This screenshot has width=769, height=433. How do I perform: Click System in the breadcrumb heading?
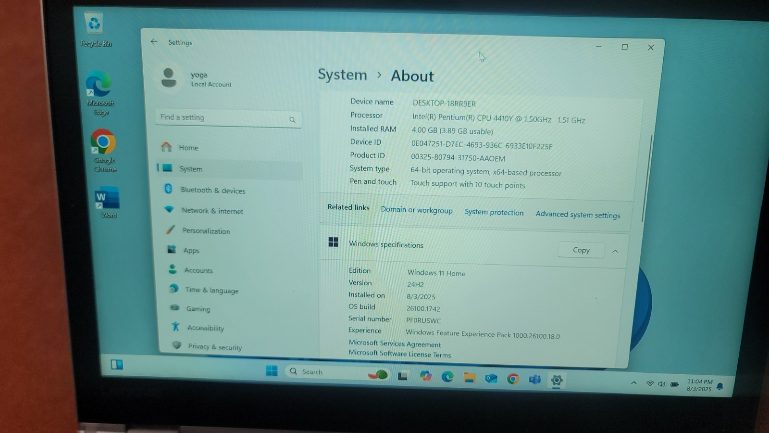coord(342,75)
